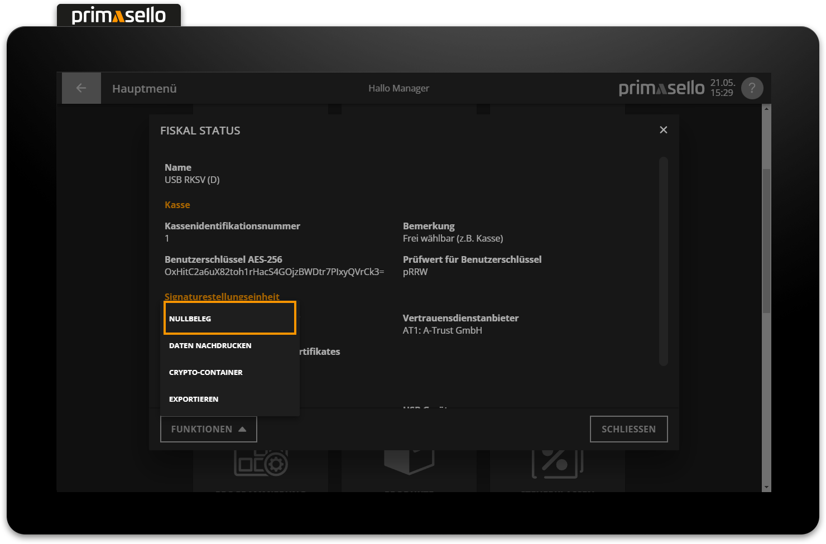Close the Fiskal Status dialog with X
Screen dimensions: 826x544
pyautogui.click(x=663, y=130)
